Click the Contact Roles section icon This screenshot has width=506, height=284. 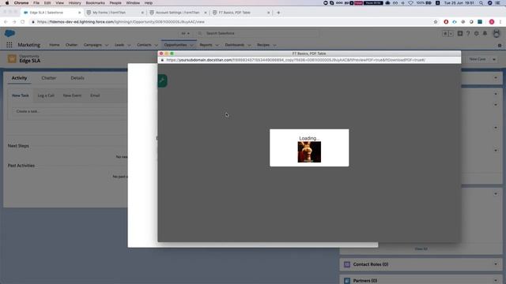(347, 264)
